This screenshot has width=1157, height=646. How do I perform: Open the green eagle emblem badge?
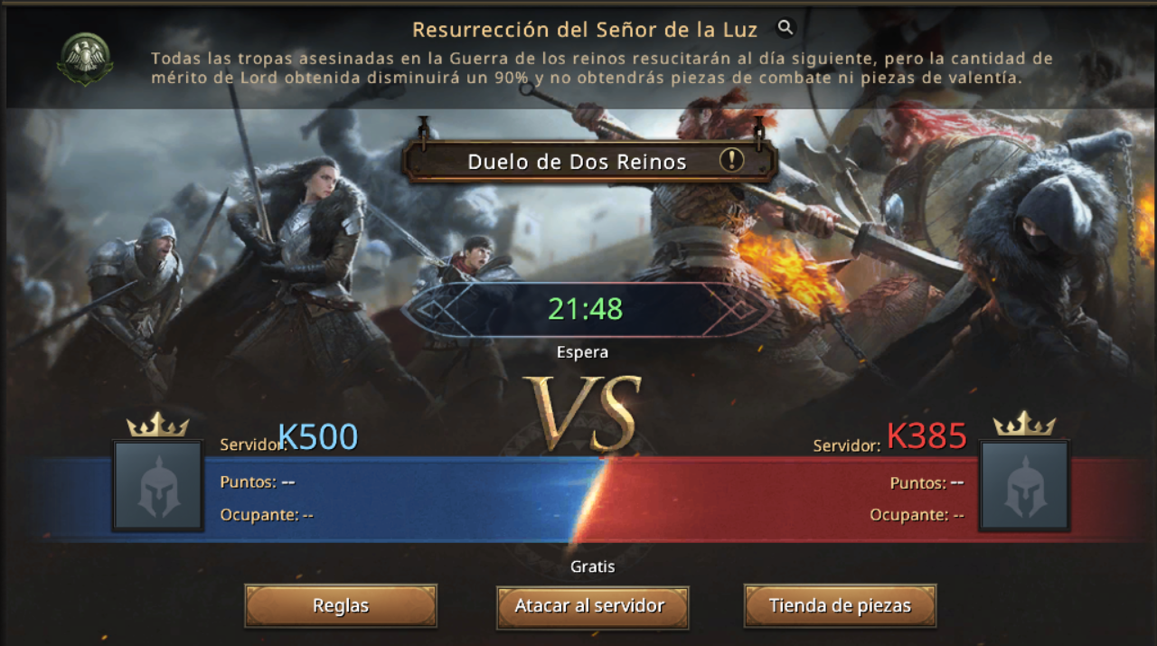coord(85,59)
